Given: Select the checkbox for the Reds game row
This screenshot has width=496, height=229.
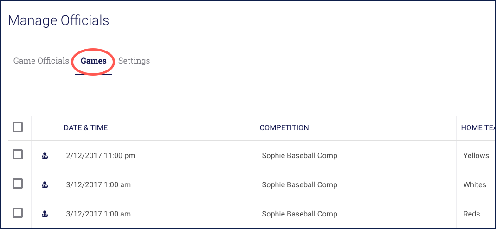Looking at the screenshot, I should [x=18, y=213].
